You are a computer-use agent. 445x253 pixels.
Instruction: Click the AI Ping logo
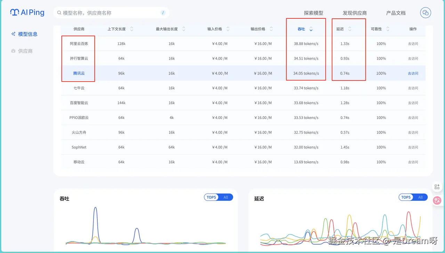coord(27,12)
